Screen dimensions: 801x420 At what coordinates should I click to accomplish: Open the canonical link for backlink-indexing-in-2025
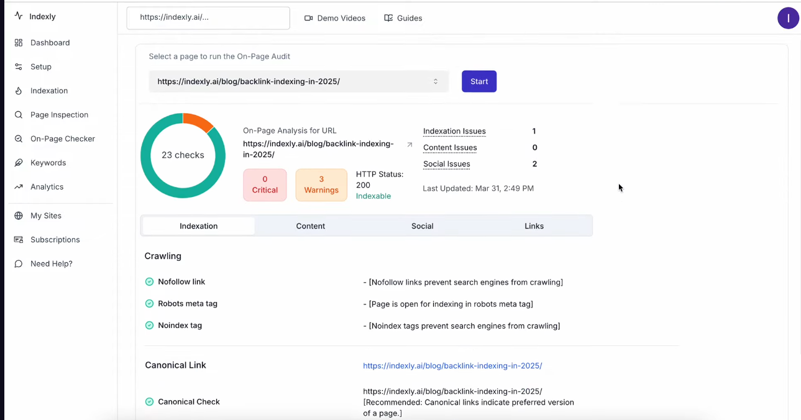pyautogui.click(x=452, y=365)
